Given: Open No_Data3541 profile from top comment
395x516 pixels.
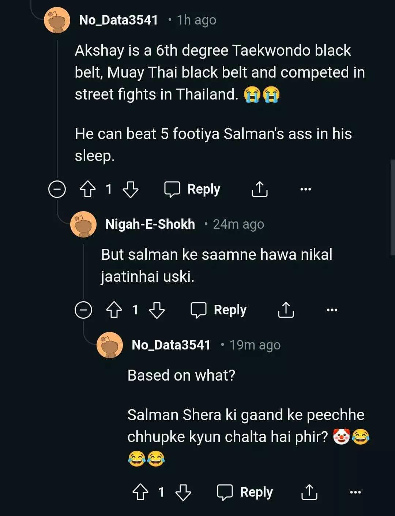Looking at the screenshot, I should pyautogui.click(x=118, y=20).
